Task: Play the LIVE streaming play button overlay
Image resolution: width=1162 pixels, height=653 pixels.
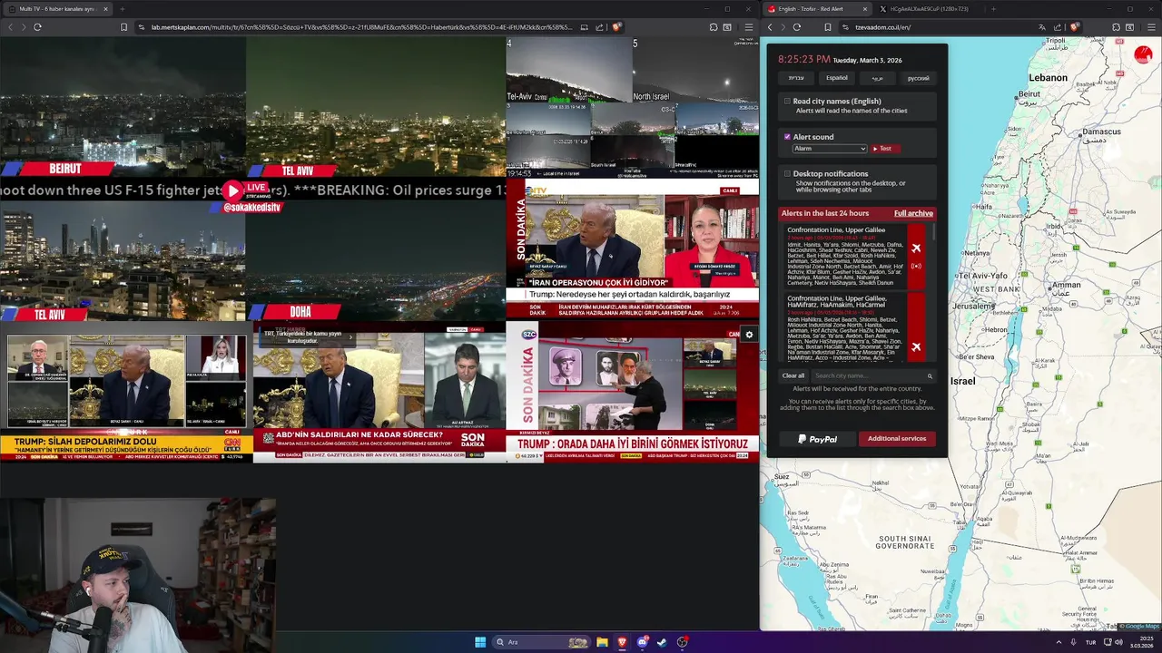Action: point(233,190)
